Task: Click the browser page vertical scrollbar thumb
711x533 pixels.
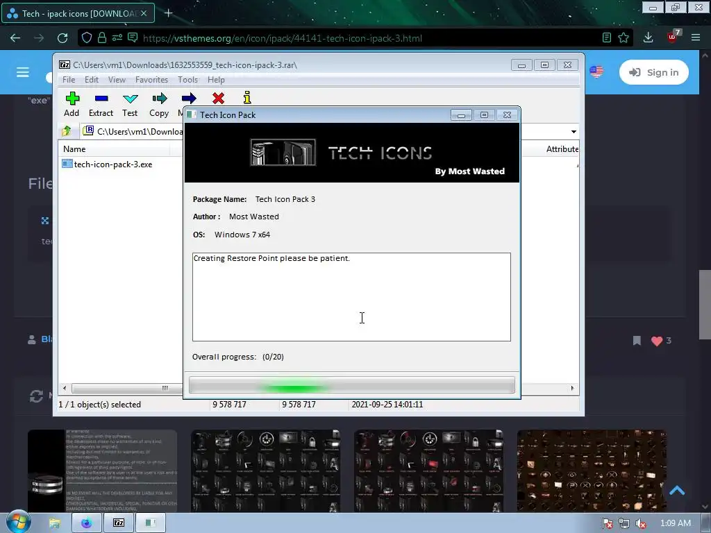Action: pyautogui.click(x=705, y=305)
